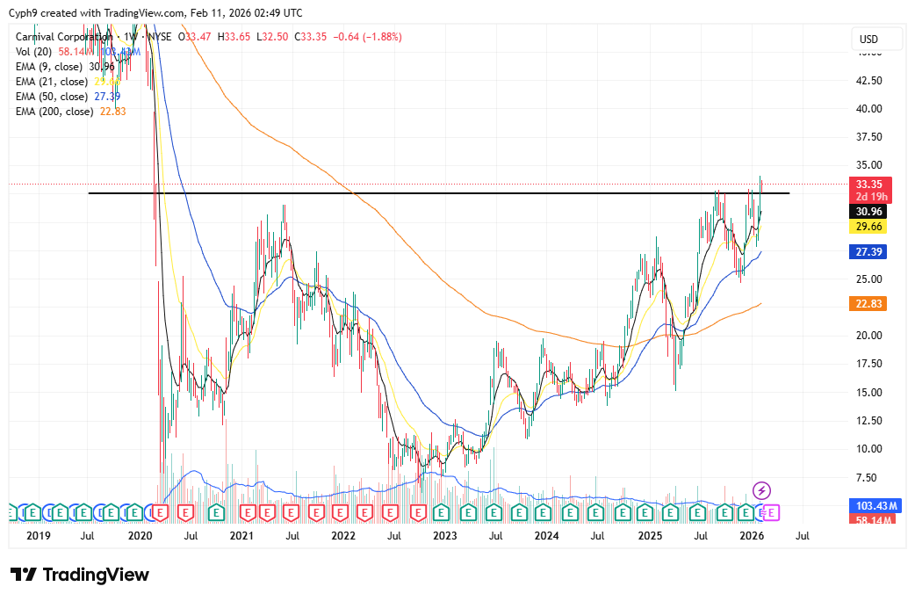Image resolution: width=915 pixels, height=601 pixels.
Task: Click the purple lightning bolt event icon
Action: click(x=761, y=490)
